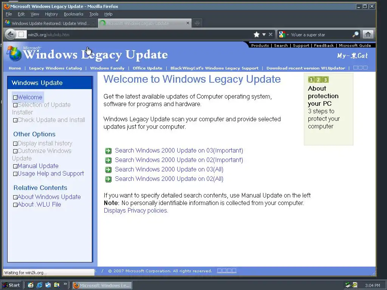
Task: Open the View menu
Action: [x=35, y=14]
